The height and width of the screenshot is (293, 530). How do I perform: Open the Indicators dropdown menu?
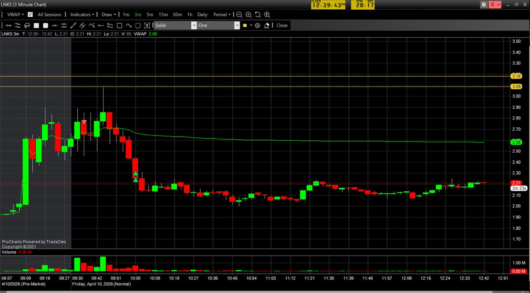tap(82, 15)
